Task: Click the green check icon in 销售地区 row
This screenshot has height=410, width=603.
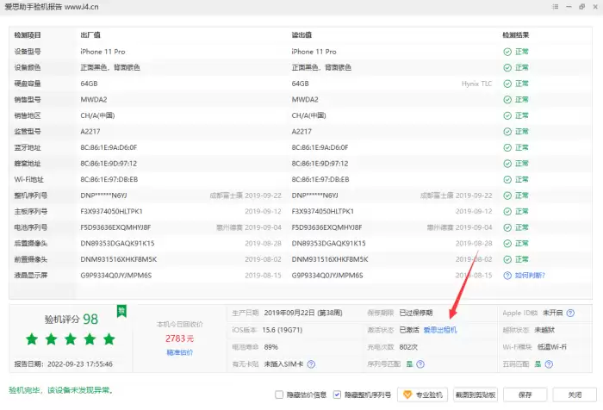Action: (507, 115)
